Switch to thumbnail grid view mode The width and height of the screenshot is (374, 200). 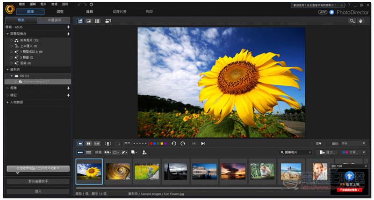coord(97,21)
